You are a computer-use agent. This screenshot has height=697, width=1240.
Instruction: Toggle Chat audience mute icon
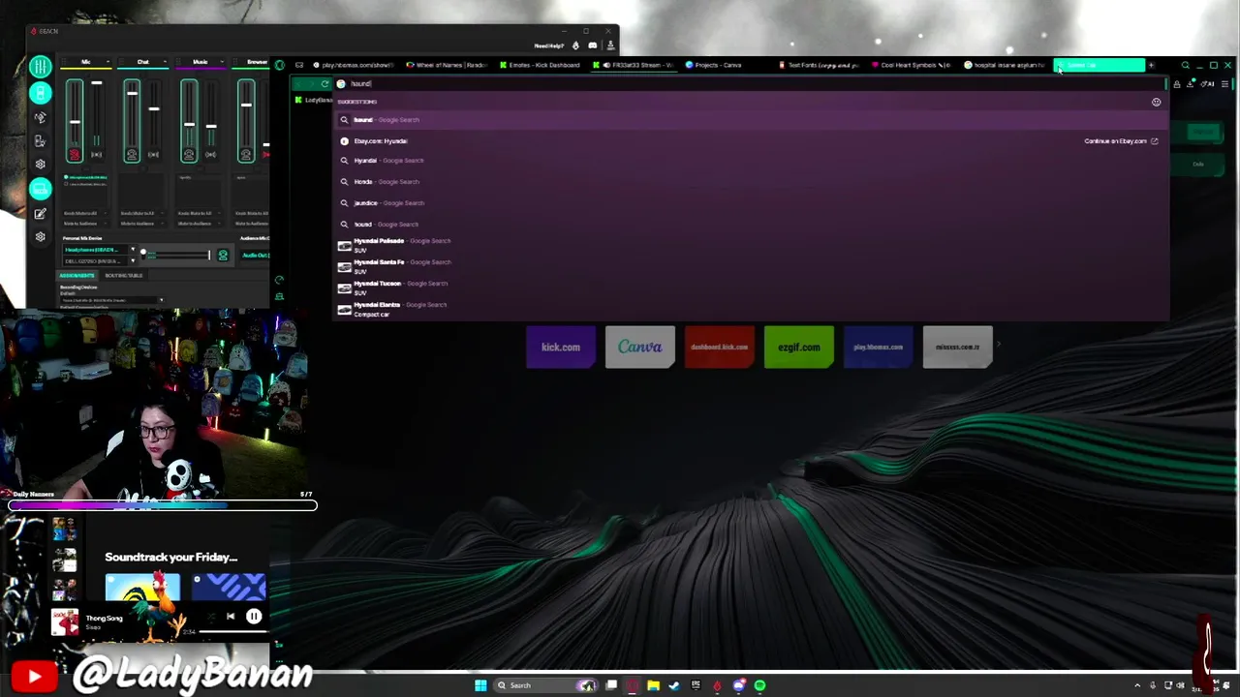click(x=153, y=155)
